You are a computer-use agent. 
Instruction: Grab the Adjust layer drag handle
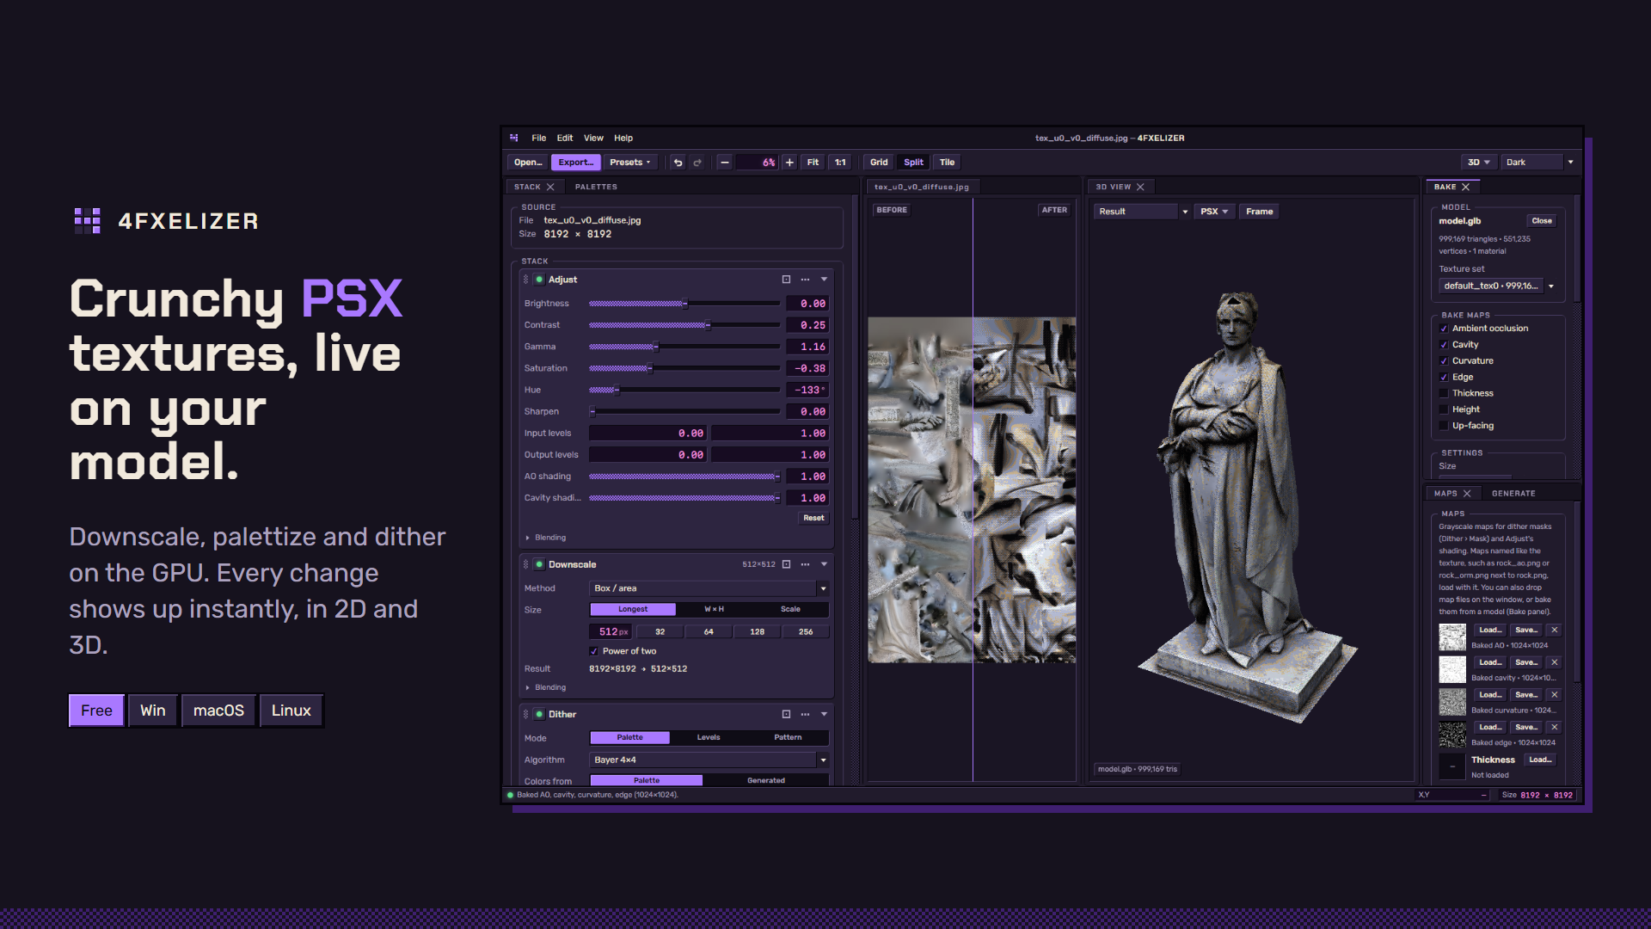click(x=526, y=280)
